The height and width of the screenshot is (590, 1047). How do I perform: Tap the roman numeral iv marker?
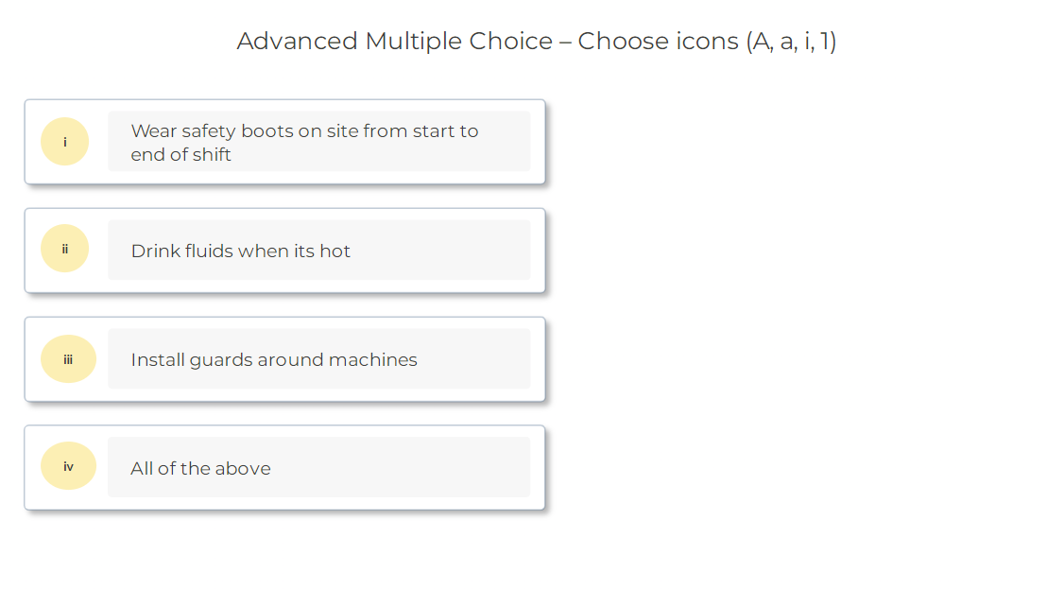pos(68,466)
